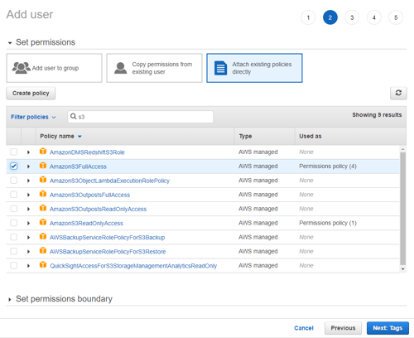
Task: Click policy name sort arrow icon
Action: click(79, 137)
